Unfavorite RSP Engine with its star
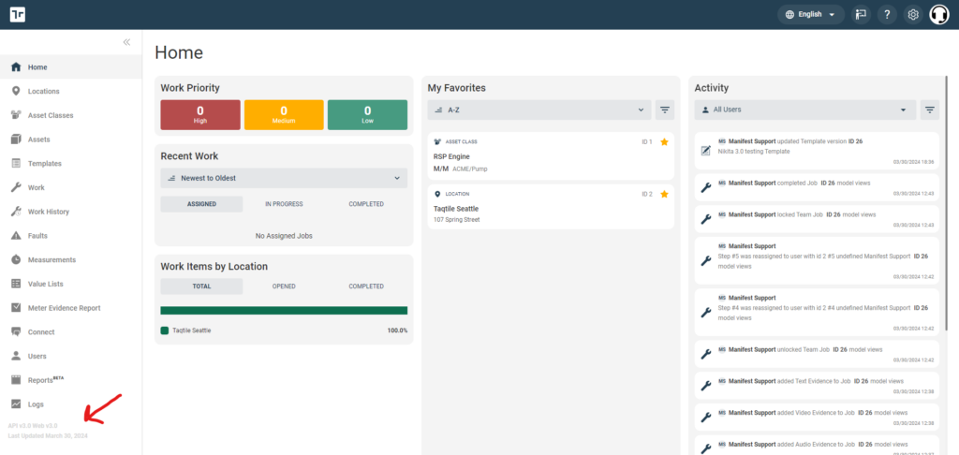Viewport: 959px width, 455px height. tap(664, 142)
